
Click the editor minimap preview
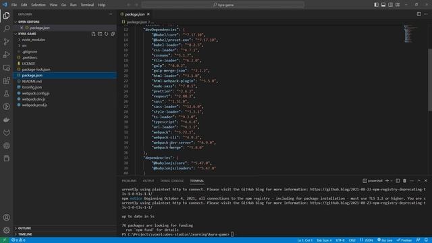click(x=411, y=34)
